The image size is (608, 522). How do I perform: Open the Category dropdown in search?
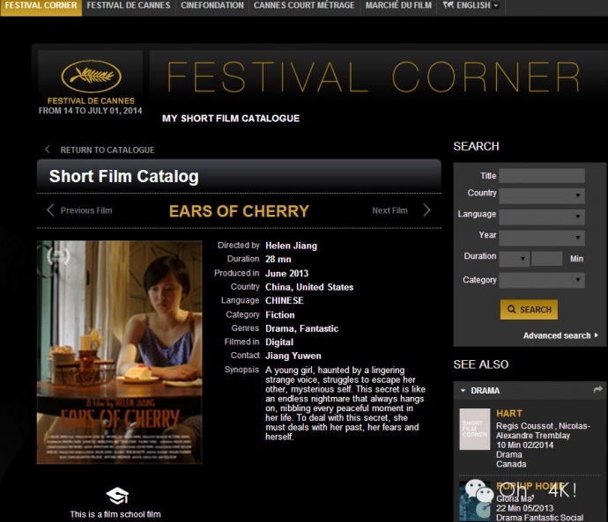click(542, 280)
